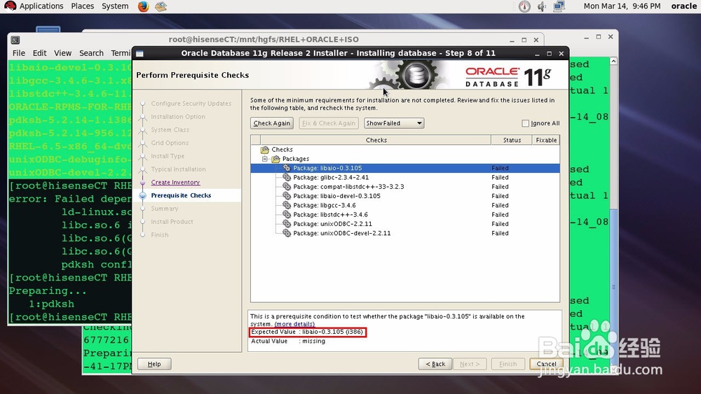
Task: Select the Checks root folder icon
Action: [265, 150]
